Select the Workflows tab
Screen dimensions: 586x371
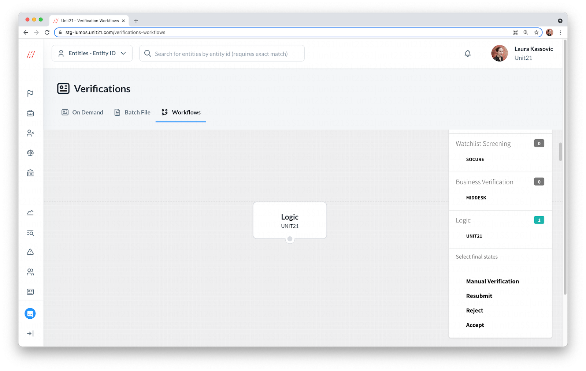[x=181, y=112]
